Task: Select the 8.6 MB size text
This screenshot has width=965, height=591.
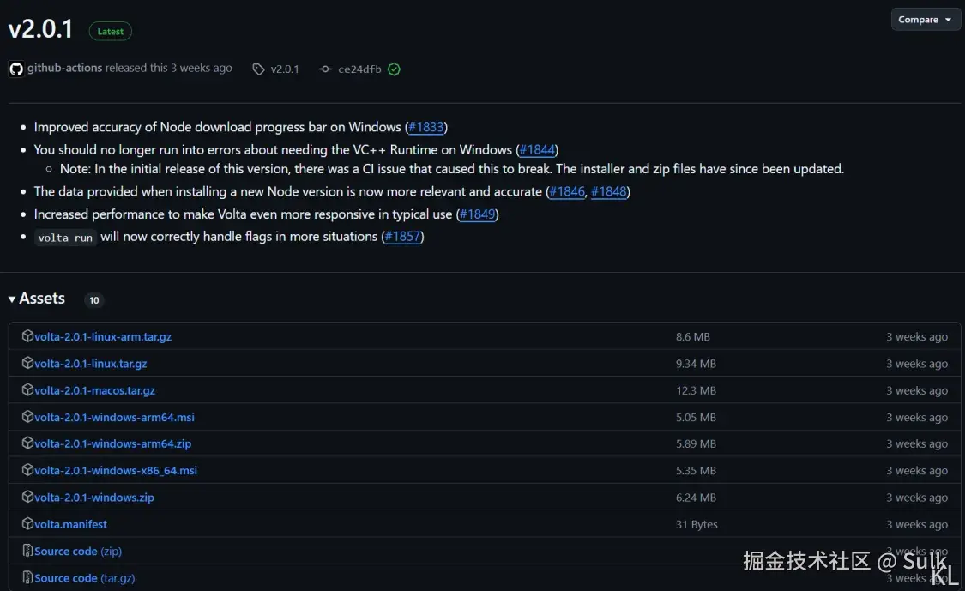Action: [x=693, y=337]
